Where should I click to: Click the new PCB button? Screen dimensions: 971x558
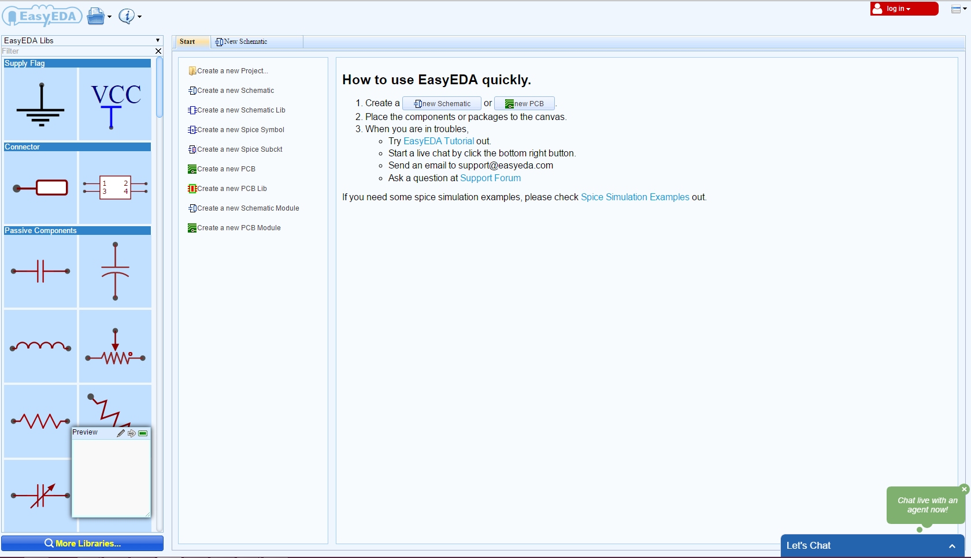tap(524, 103)
